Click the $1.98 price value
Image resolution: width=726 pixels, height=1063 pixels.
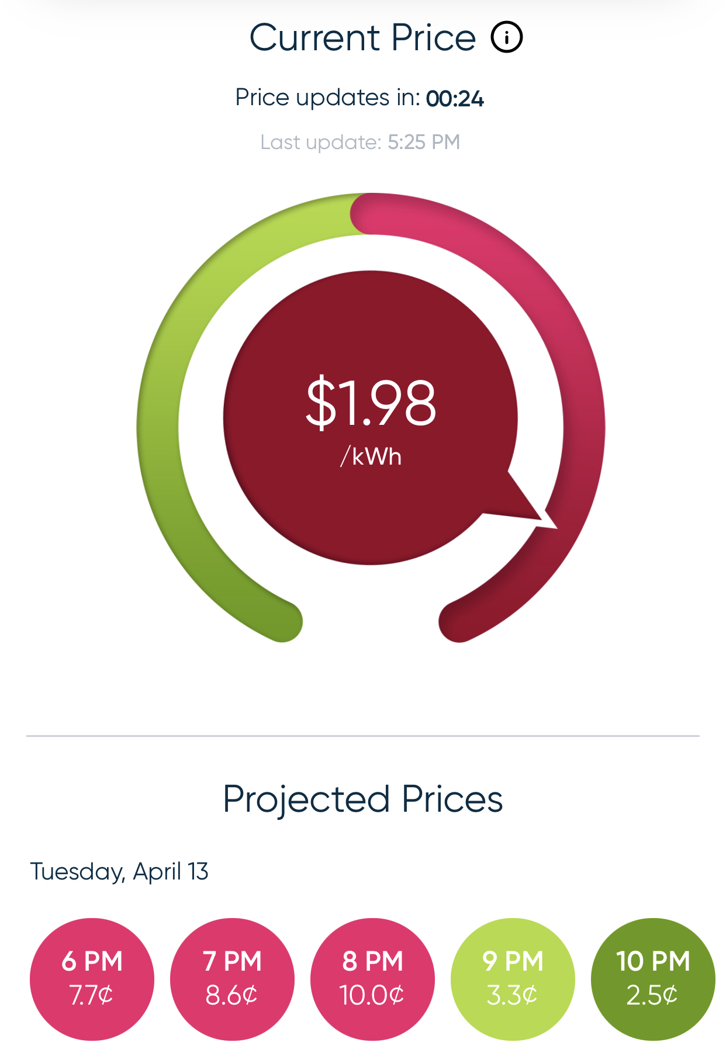(371, 403)
